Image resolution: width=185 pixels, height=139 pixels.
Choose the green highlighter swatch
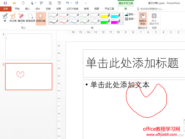click(105, 22)
